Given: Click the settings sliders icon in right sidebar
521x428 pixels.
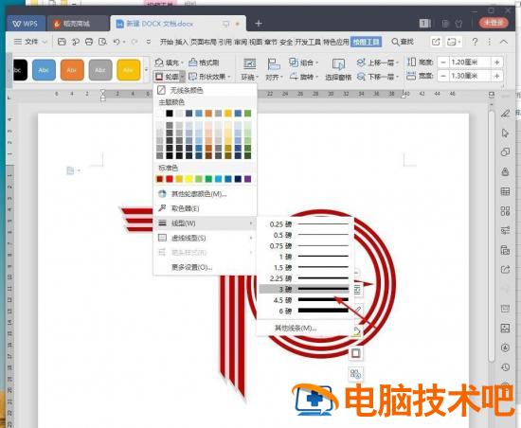Looking at the screenshot, I should click(x=505, y=230).
